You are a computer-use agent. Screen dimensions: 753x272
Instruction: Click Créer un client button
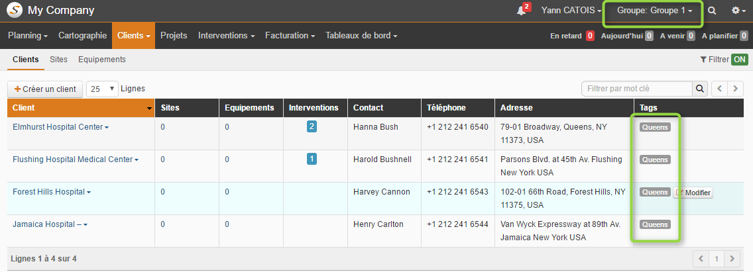point(45,89)
